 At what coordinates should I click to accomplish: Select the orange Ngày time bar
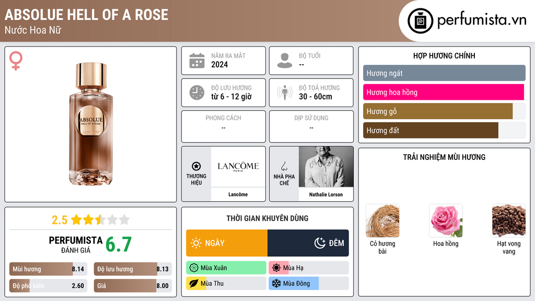coord(227,243)
